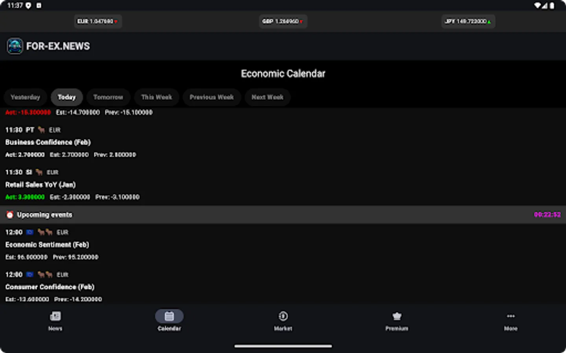View the JPY 149.723000 rate
The height and width of the screenshot is (353, 566).
point(468,22)
